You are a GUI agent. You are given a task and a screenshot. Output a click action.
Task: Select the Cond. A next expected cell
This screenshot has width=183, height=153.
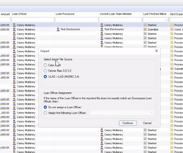[176, 30]
